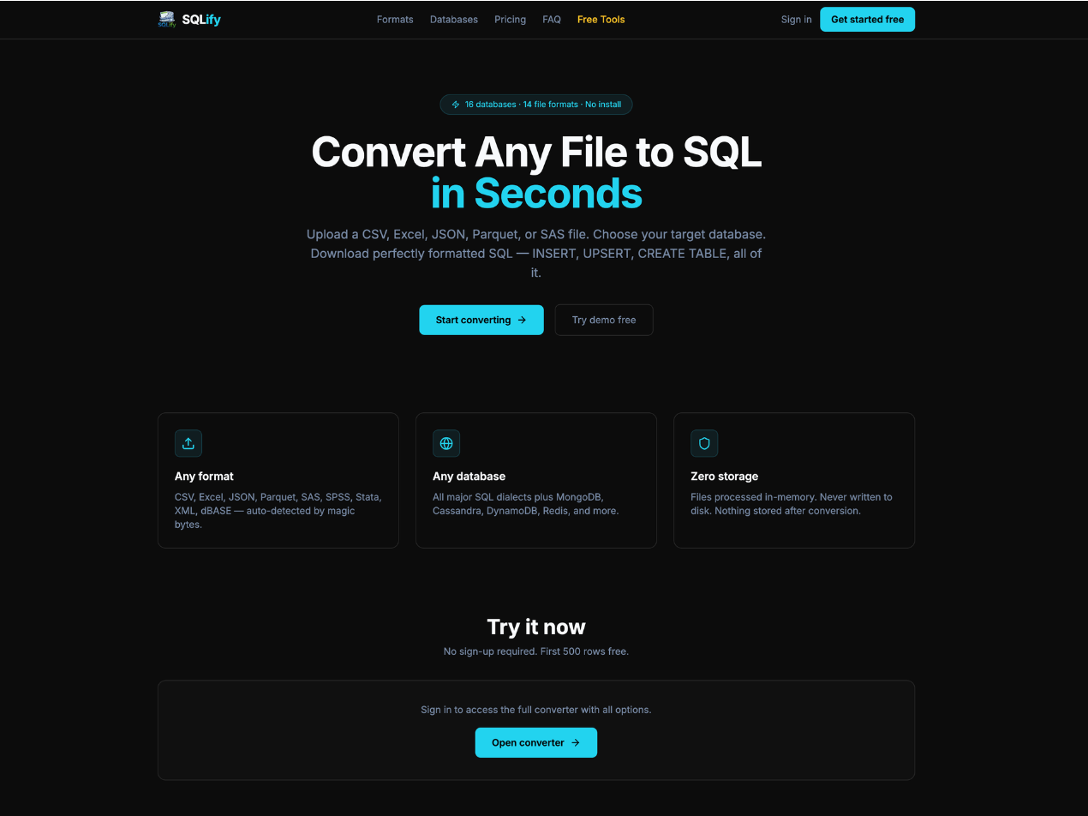Click the 16 databases info badge
Viewport: 1088px width, 816px height.
535,104
